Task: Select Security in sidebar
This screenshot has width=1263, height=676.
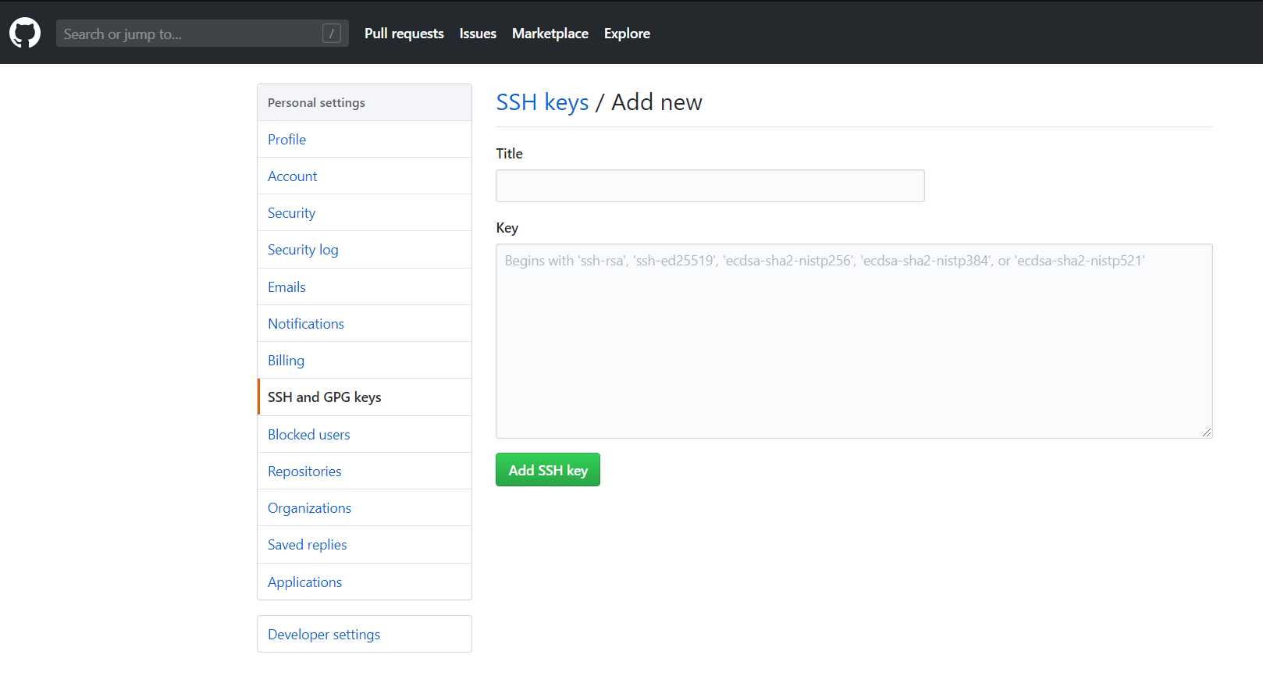Action: point(365,212)
